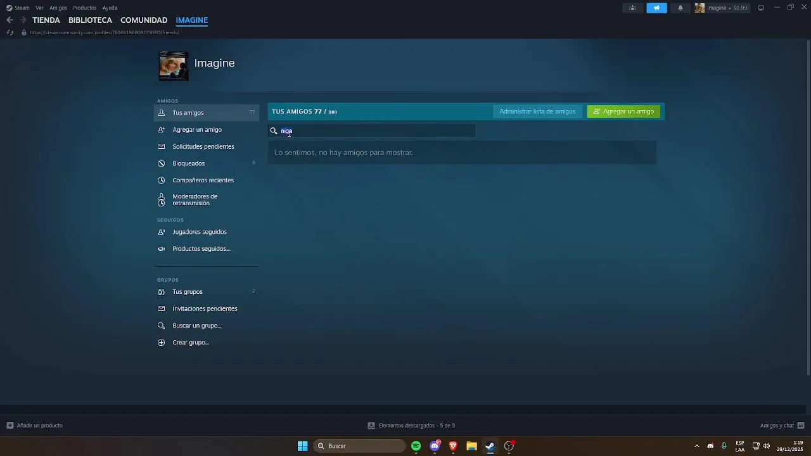The width and height of the screenshot is (811, 456).
Task: Open the Steam menu
Action: pyautogui.click(x=18, y=8)
